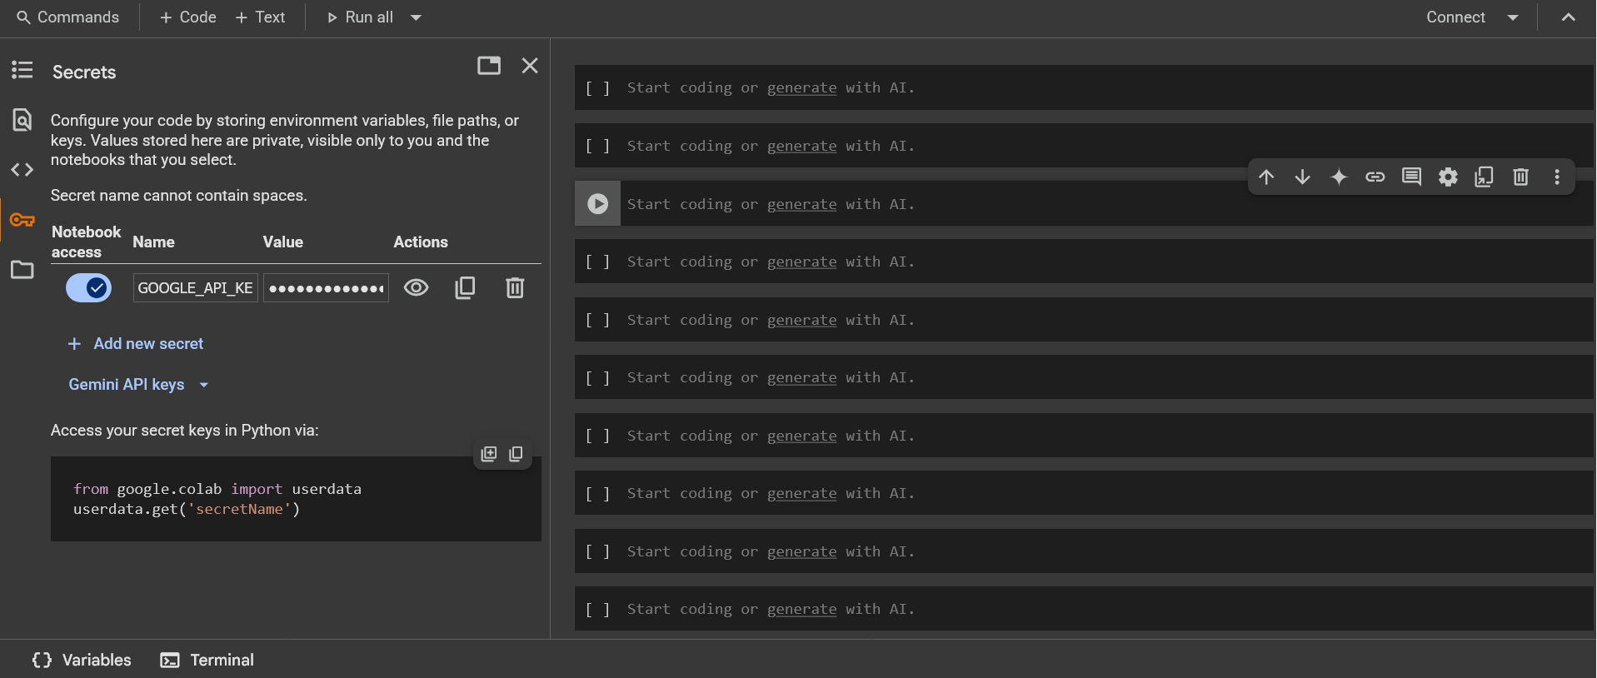This screenshot has height=678, width=1597.
Task: Reveal the hidden secret value
Action: tap(416, 287)
